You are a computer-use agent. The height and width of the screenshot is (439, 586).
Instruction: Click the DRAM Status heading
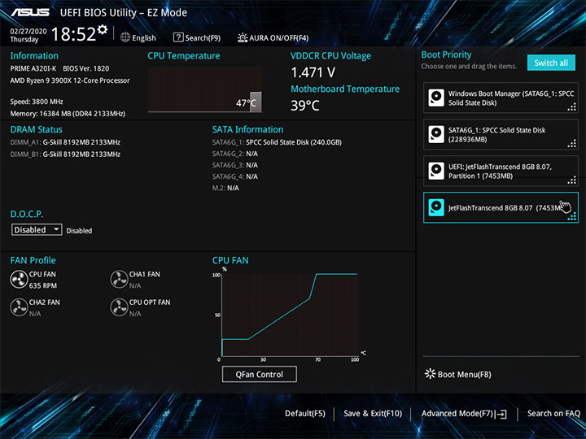point(37,129)
